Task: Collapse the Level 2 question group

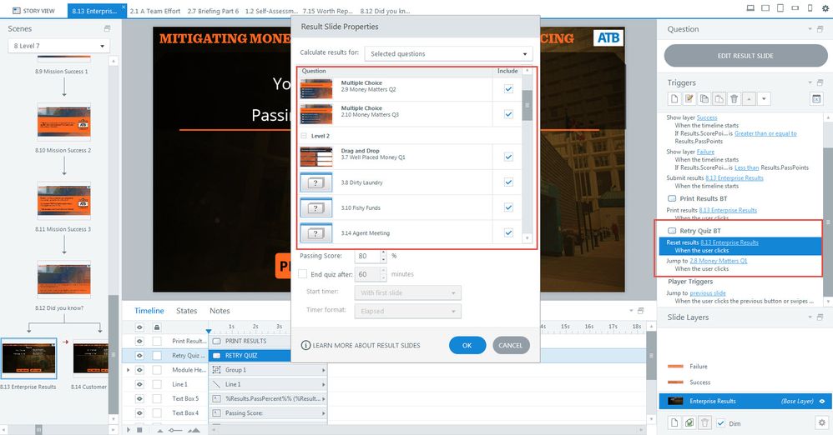Action: [x=304, y=136]
